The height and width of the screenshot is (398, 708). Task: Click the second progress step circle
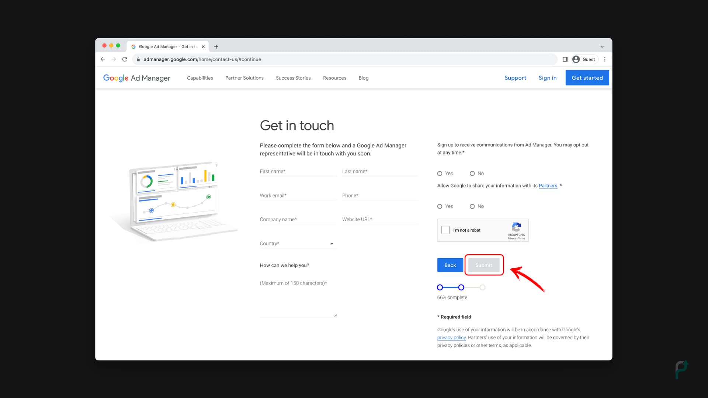coord(461,287)
